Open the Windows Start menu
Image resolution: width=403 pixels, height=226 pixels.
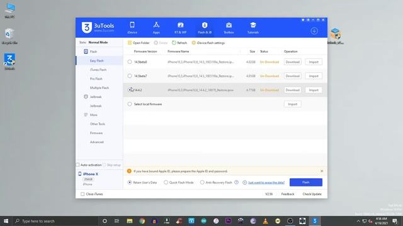(x=6, y=221)
